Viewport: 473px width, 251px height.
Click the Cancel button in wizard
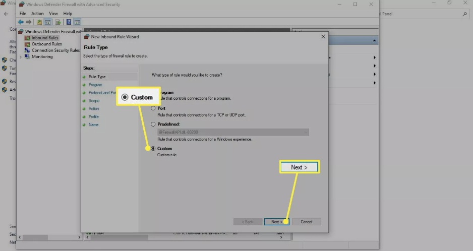(x=307, y=222)
